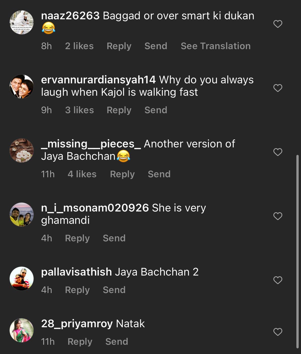The width and height of the screenshot is (301, 354).
Task: View the 4 likes on _missing__pieces_ comment
Action: pos(82,174)
